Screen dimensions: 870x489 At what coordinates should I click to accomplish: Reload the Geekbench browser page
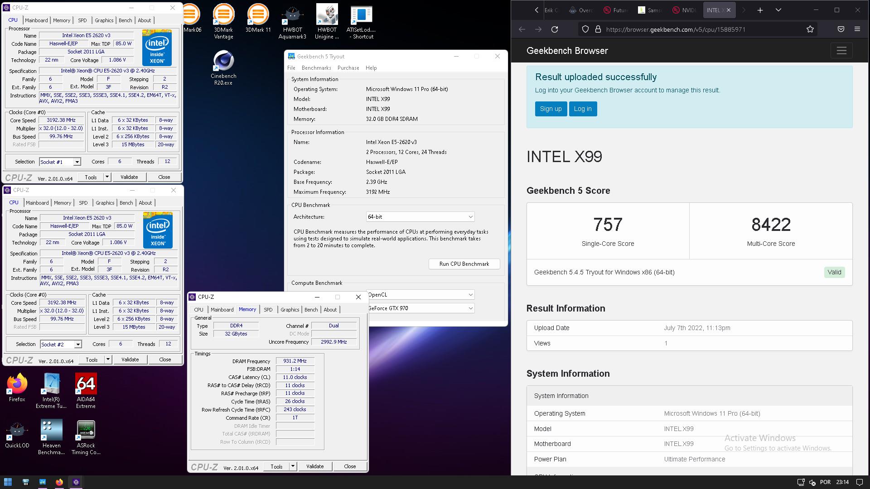coord(555,29)
